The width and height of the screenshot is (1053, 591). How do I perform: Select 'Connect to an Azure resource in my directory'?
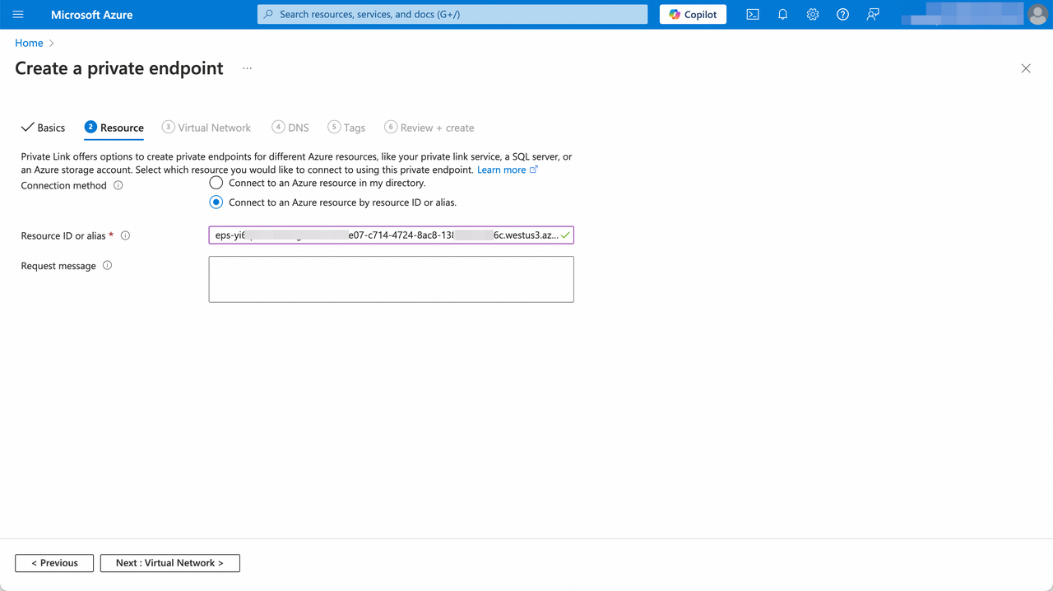216,183
